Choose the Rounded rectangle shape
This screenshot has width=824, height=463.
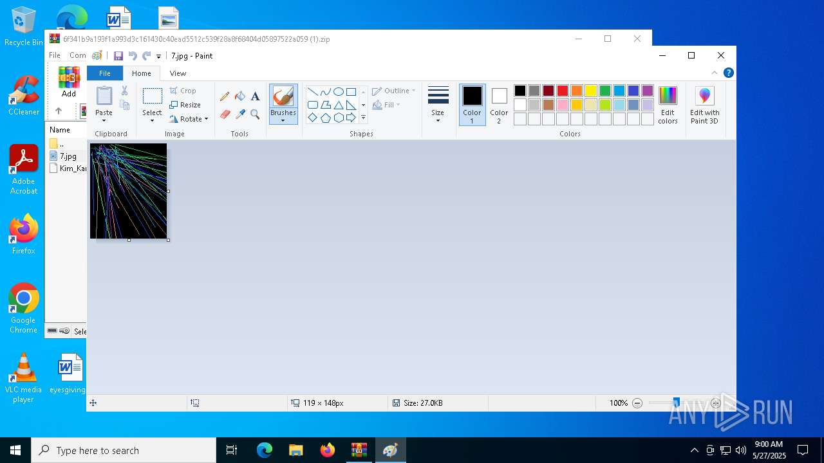point(312,105)
